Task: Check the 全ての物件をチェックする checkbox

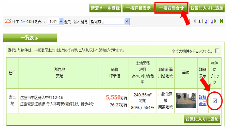Action: click(217, 51)
